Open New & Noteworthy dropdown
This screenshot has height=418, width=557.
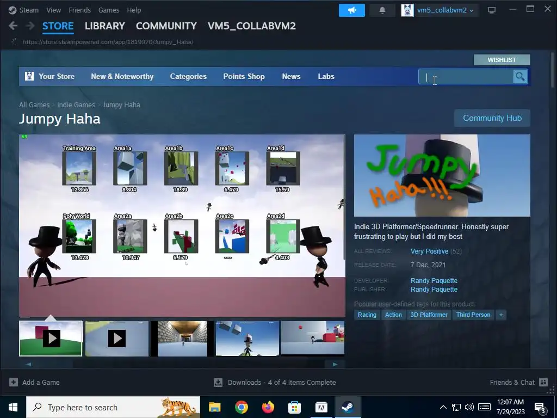pos(122,76)
